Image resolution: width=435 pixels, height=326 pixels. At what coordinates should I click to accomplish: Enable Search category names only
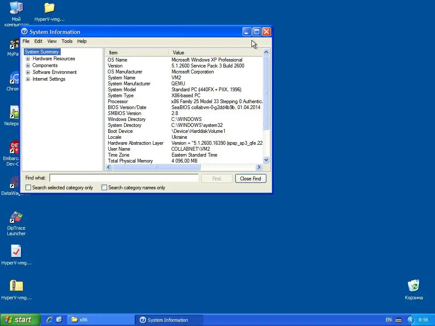pyautogui.click(x=104, y=188)
